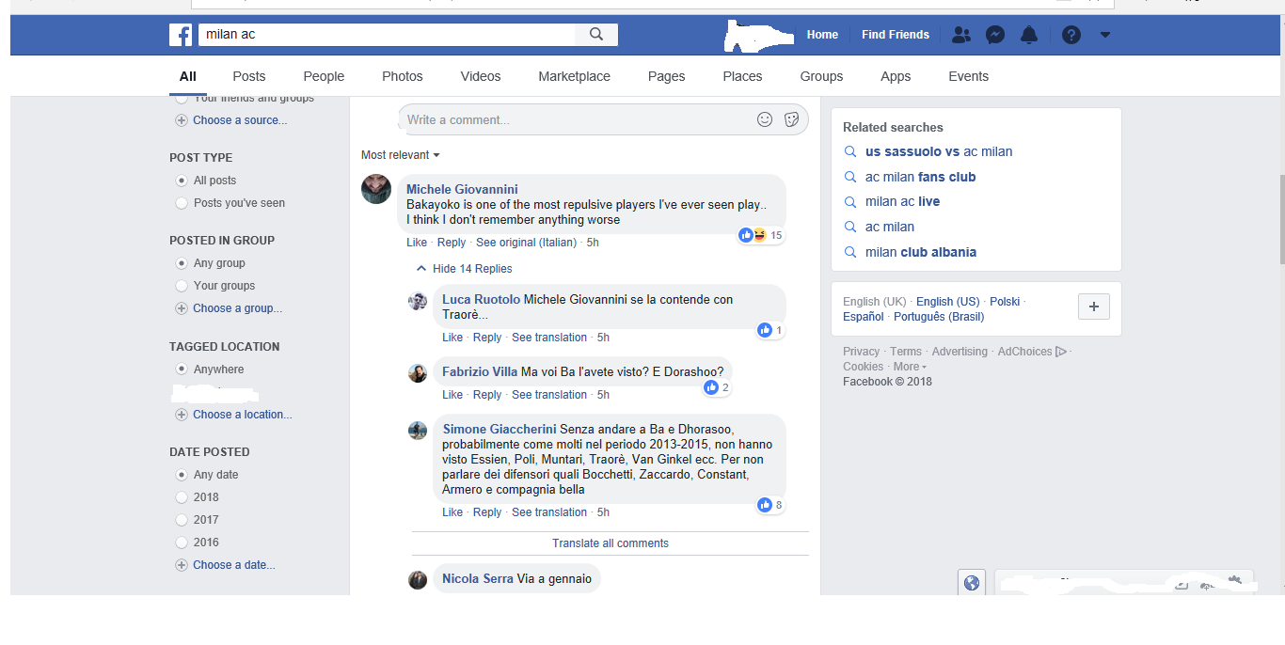Image resolution: width=1285 pixels, height=645 pixels.
Task: Click the search box containing 'milan ac'
Action: 387,35
